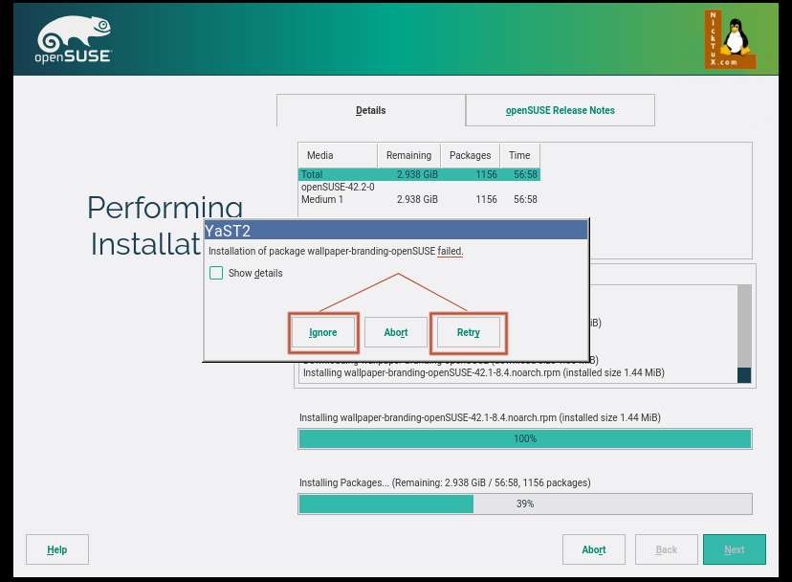This screenshot has height=582, width=792.
Task: Click the NickTux penguin logo
Action: [730, 39]
